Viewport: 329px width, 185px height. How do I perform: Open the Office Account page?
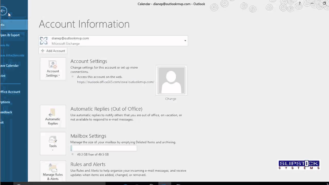click(x=14, y=92)
